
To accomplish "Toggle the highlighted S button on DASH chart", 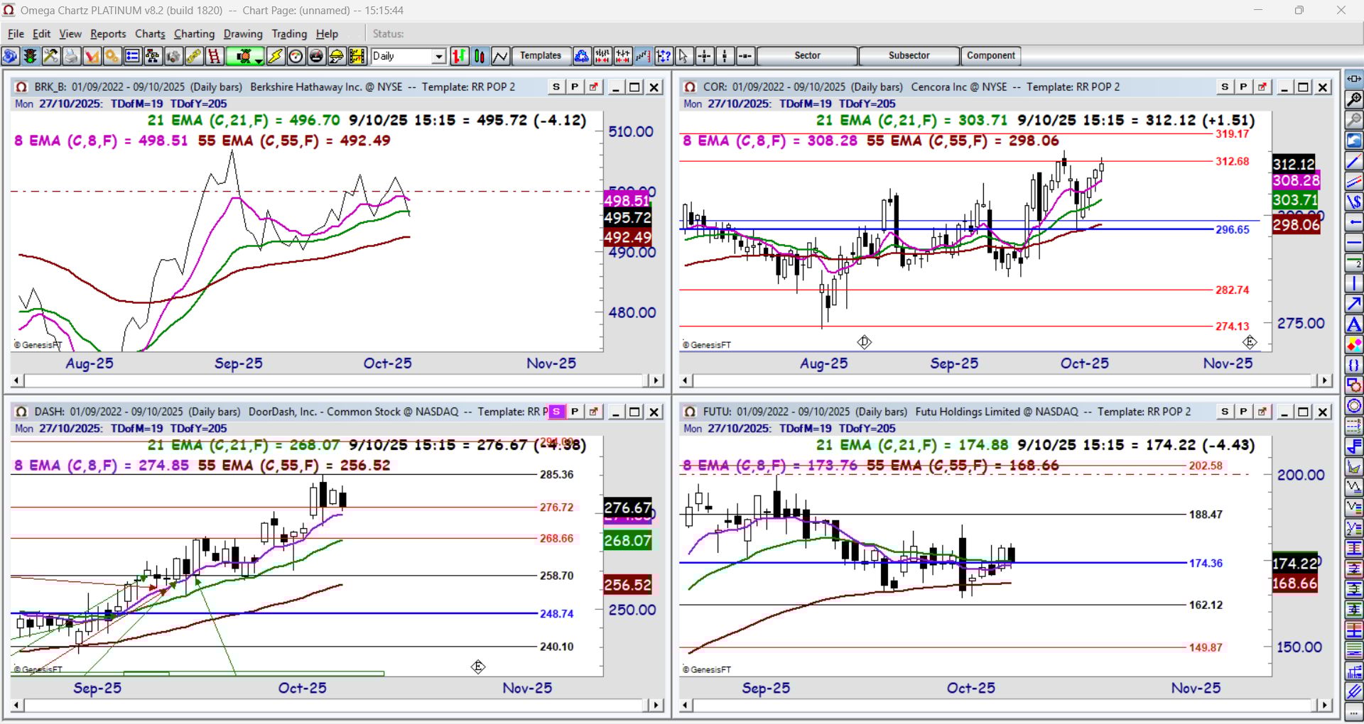I will click(x=556, y=412).
